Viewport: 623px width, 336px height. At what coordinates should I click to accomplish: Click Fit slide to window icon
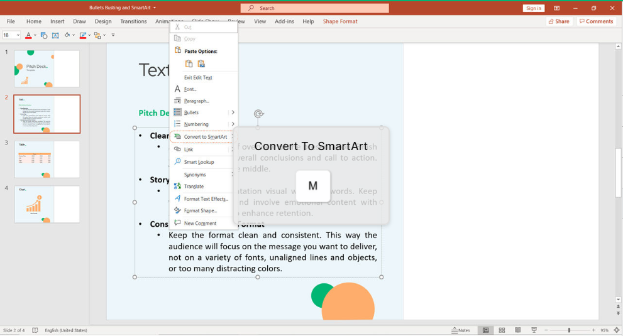coord(616,330)
